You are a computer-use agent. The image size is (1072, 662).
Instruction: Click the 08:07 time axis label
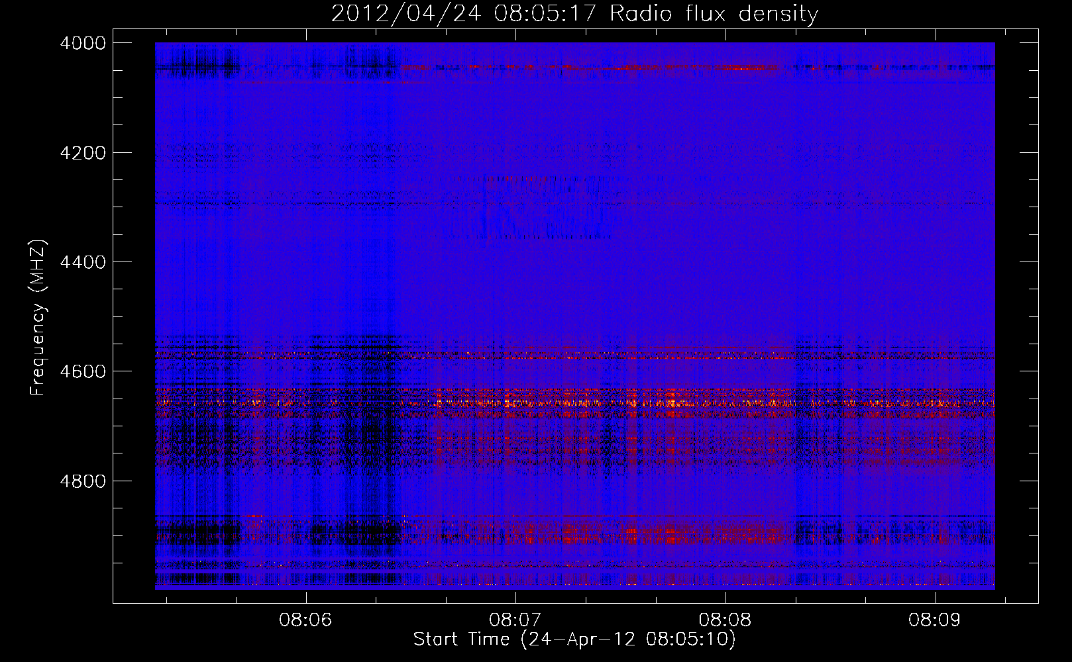[515, 620]
